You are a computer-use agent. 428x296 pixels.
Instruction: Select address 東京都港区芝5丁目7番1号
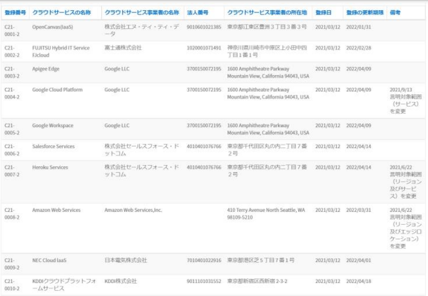(x=261, y=260)
